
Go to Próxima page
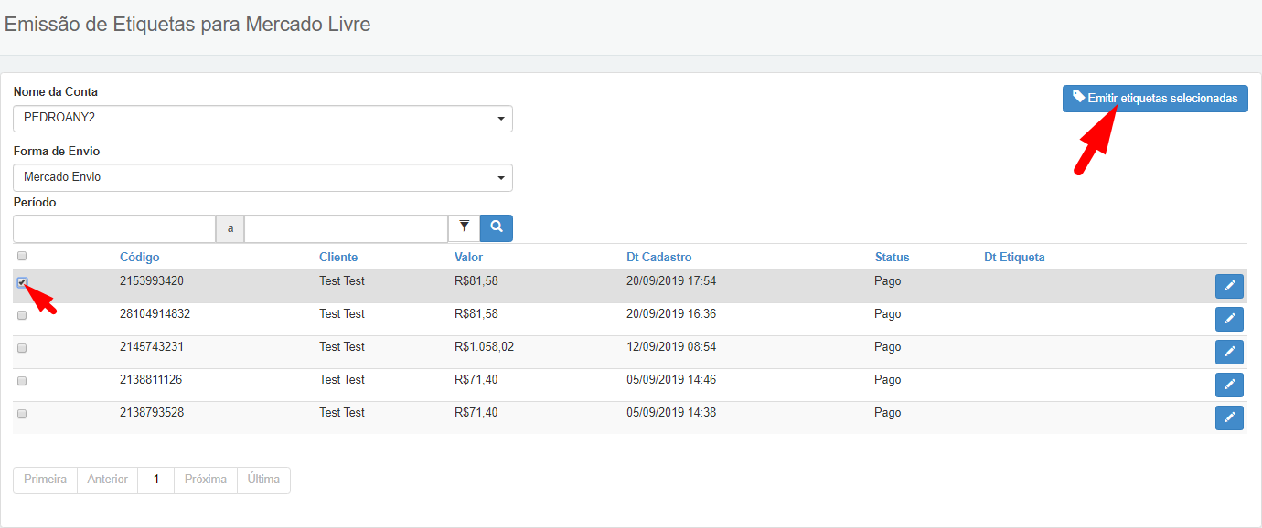206,480
